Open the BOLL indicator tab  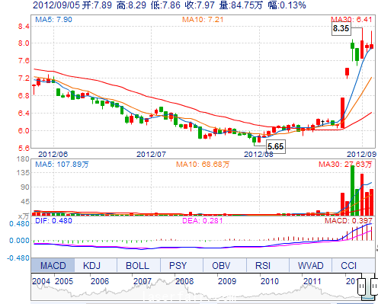pyautogui.click(x=137, y=265)
